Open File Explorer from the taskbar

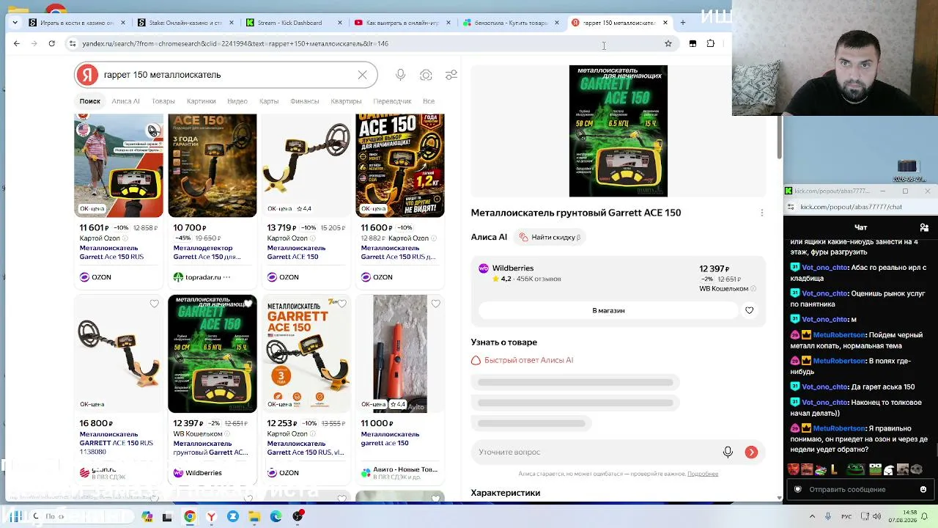254,516
